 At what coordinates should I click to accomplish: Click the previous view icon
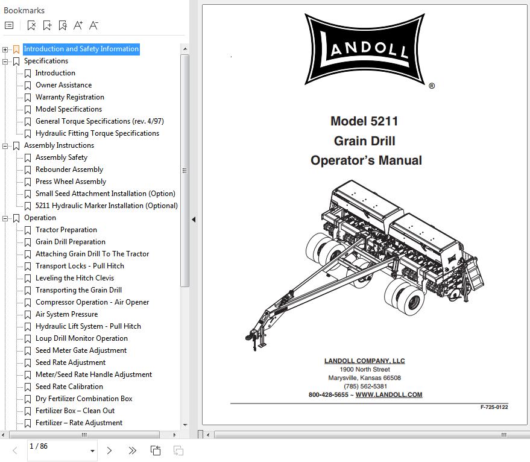[x=156, y=451]
